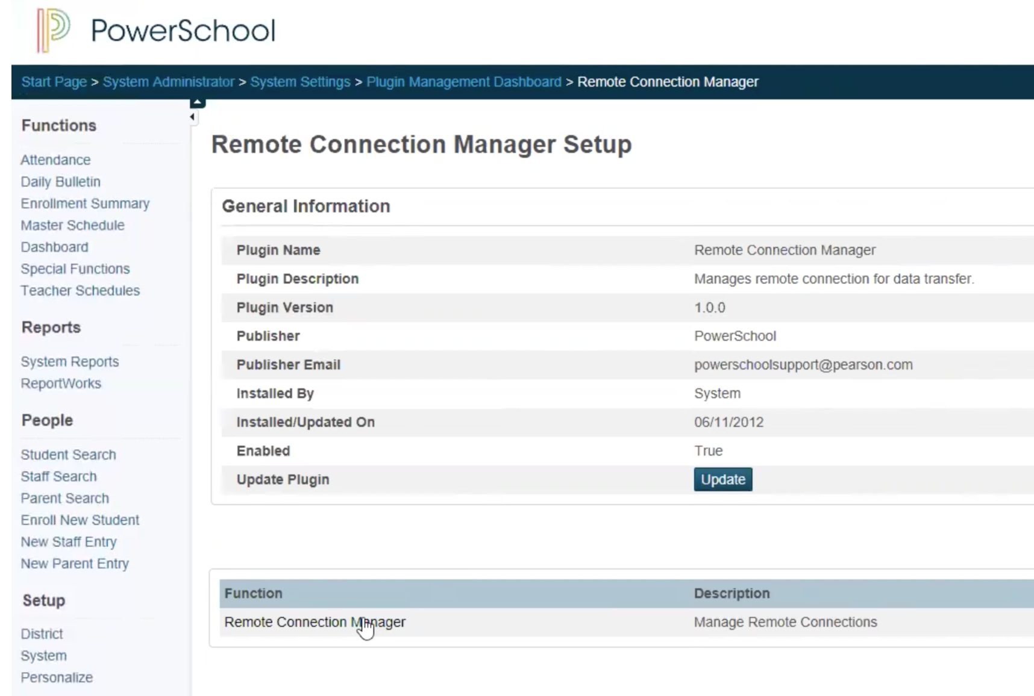Collapse the left sidebar with the arrow
This screenshot has width=1034, height=696.
pos(192,117)
